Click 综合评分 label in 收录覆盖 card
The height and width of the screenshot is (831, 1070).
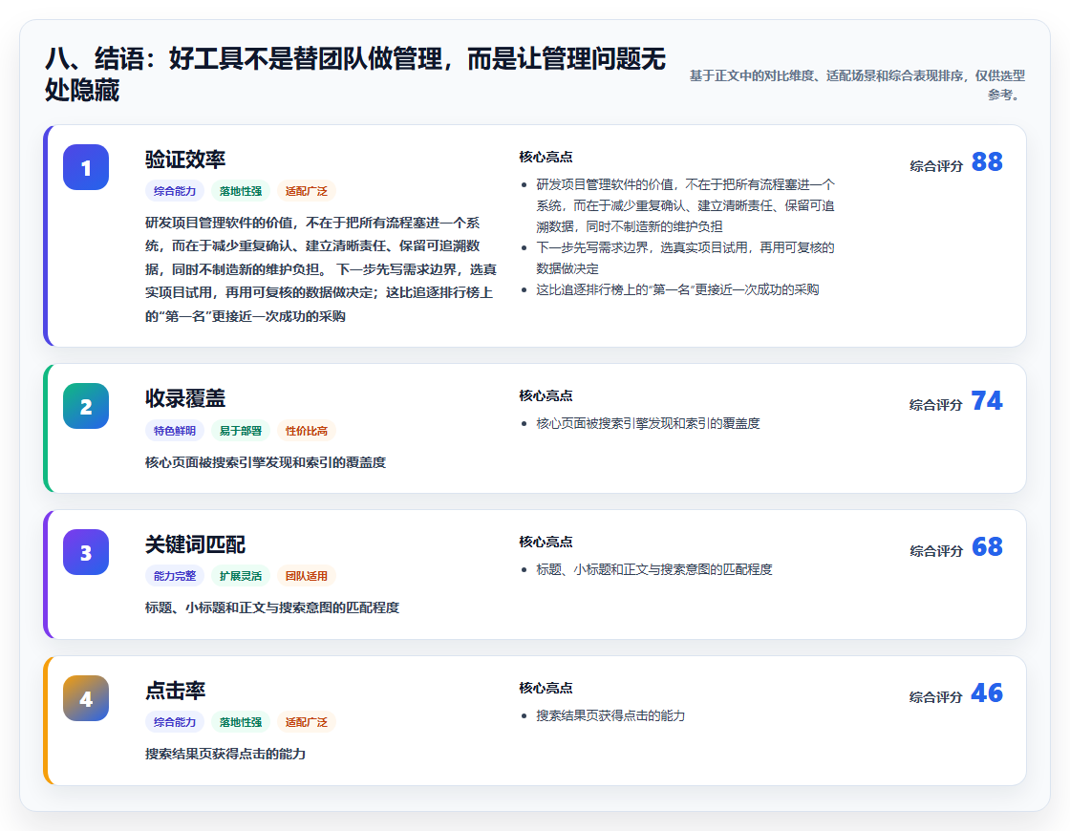[x=936, y=405]
